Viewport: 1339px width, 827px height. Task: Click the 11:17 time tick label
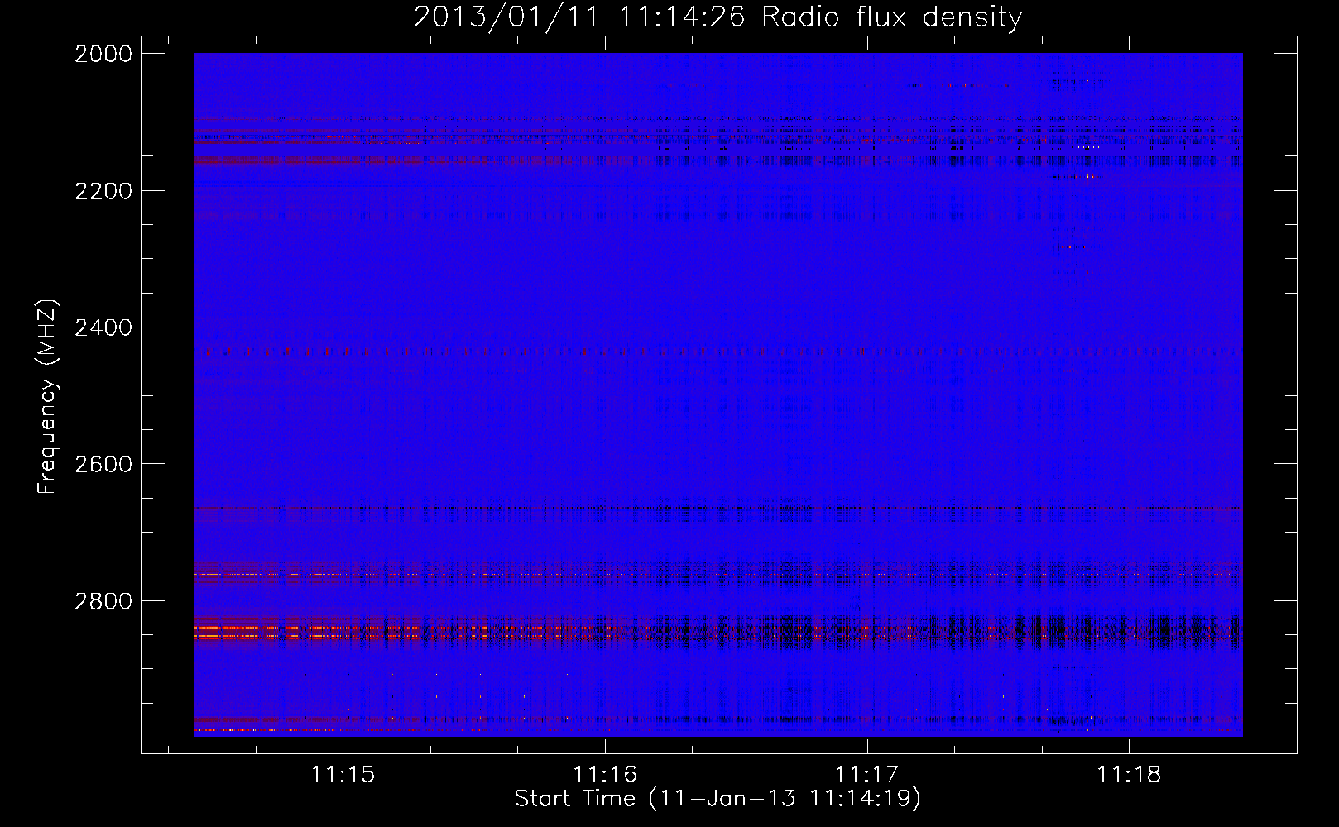(x=866, y=774)
